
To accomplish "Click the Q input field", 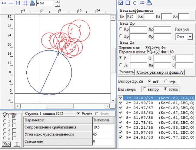I will pos(162,58).
